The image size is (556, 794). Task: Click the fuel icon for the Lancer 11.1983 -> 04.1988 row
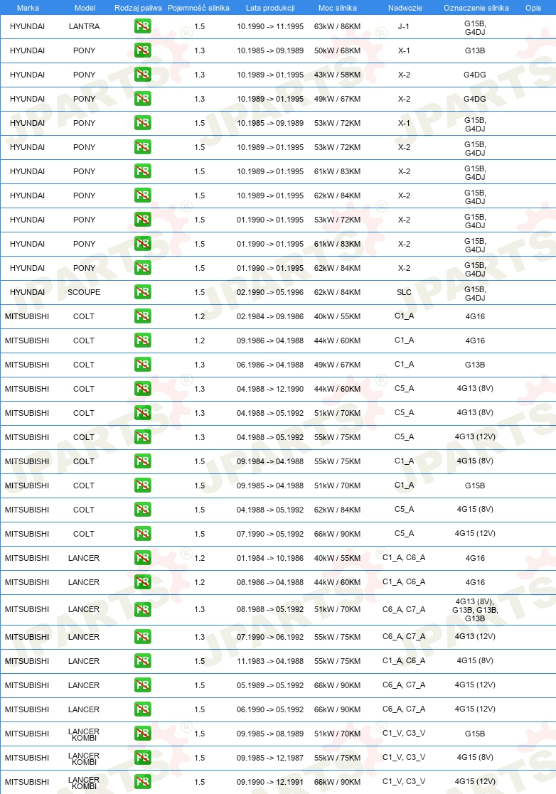[x=143, y=661]
